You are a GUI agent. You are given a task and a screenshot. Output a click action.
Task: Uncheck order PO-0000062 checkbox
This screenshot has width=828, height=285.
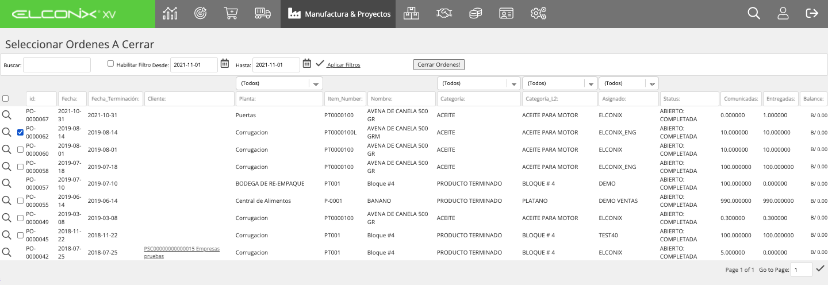[21, 132]
